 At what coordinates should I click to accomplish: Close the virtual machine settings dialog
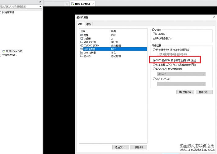point(214,17)
